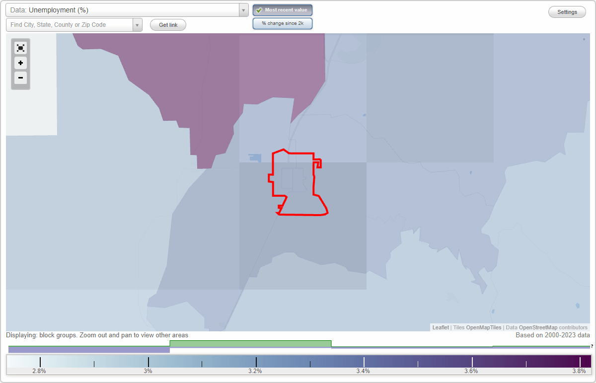Image resolution: width=596 pixels, height=383 pixels.
Task: Switch to % change since 2k
Action: 283,23
